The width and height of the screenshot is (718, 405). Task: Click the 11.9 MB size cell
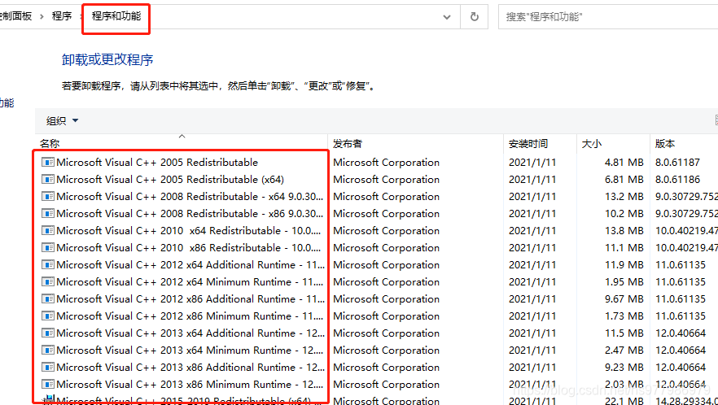[x=624, y=264]
